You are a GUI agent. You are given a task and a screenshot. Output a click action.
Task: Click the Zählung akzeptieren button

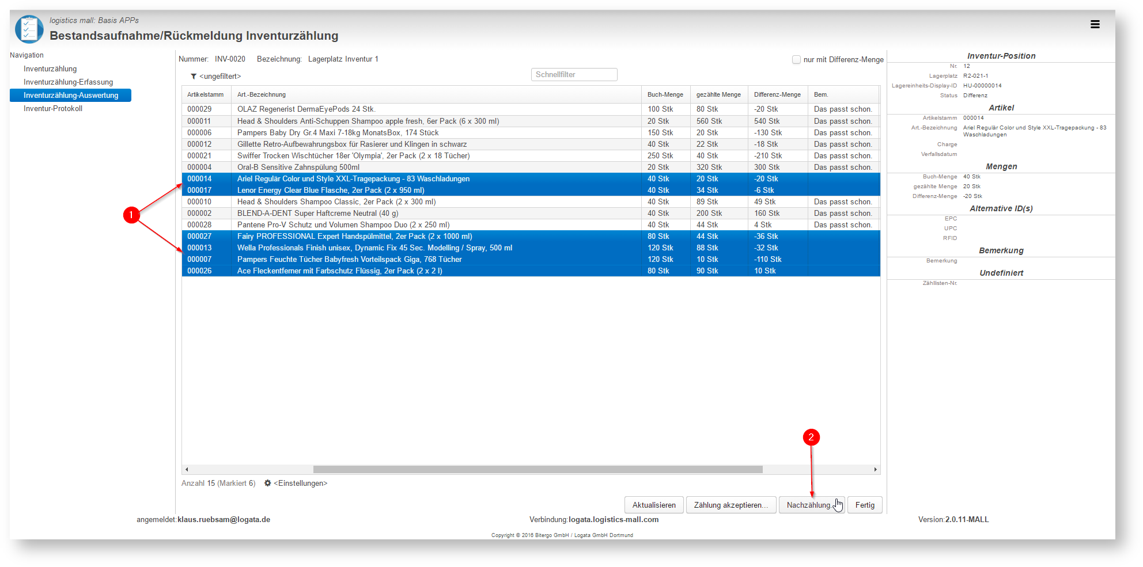coord(731,505)
